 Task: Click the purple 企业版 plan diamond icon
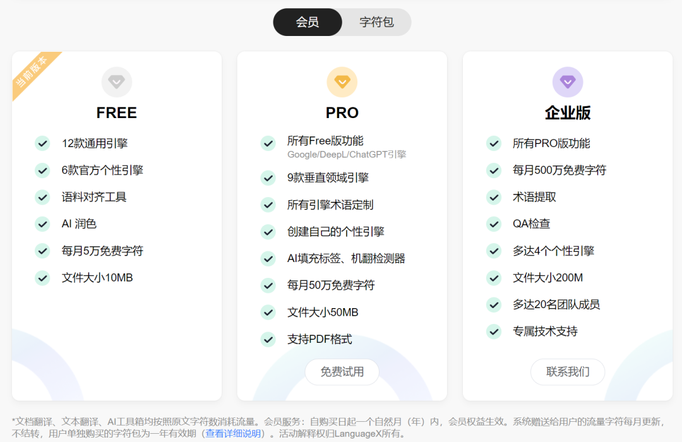pos(568,82)
